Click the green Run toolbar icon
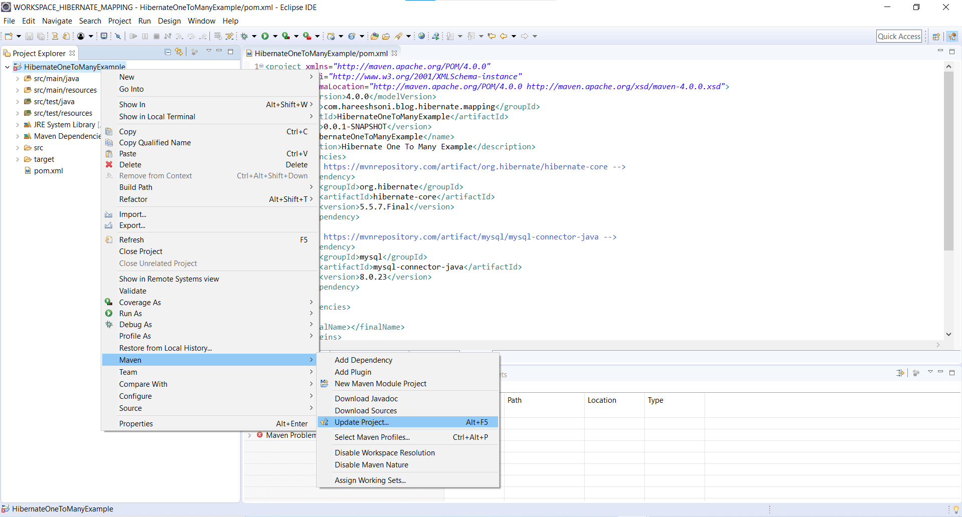The height and width of the screenshot is (517, 962). [266, 36]
